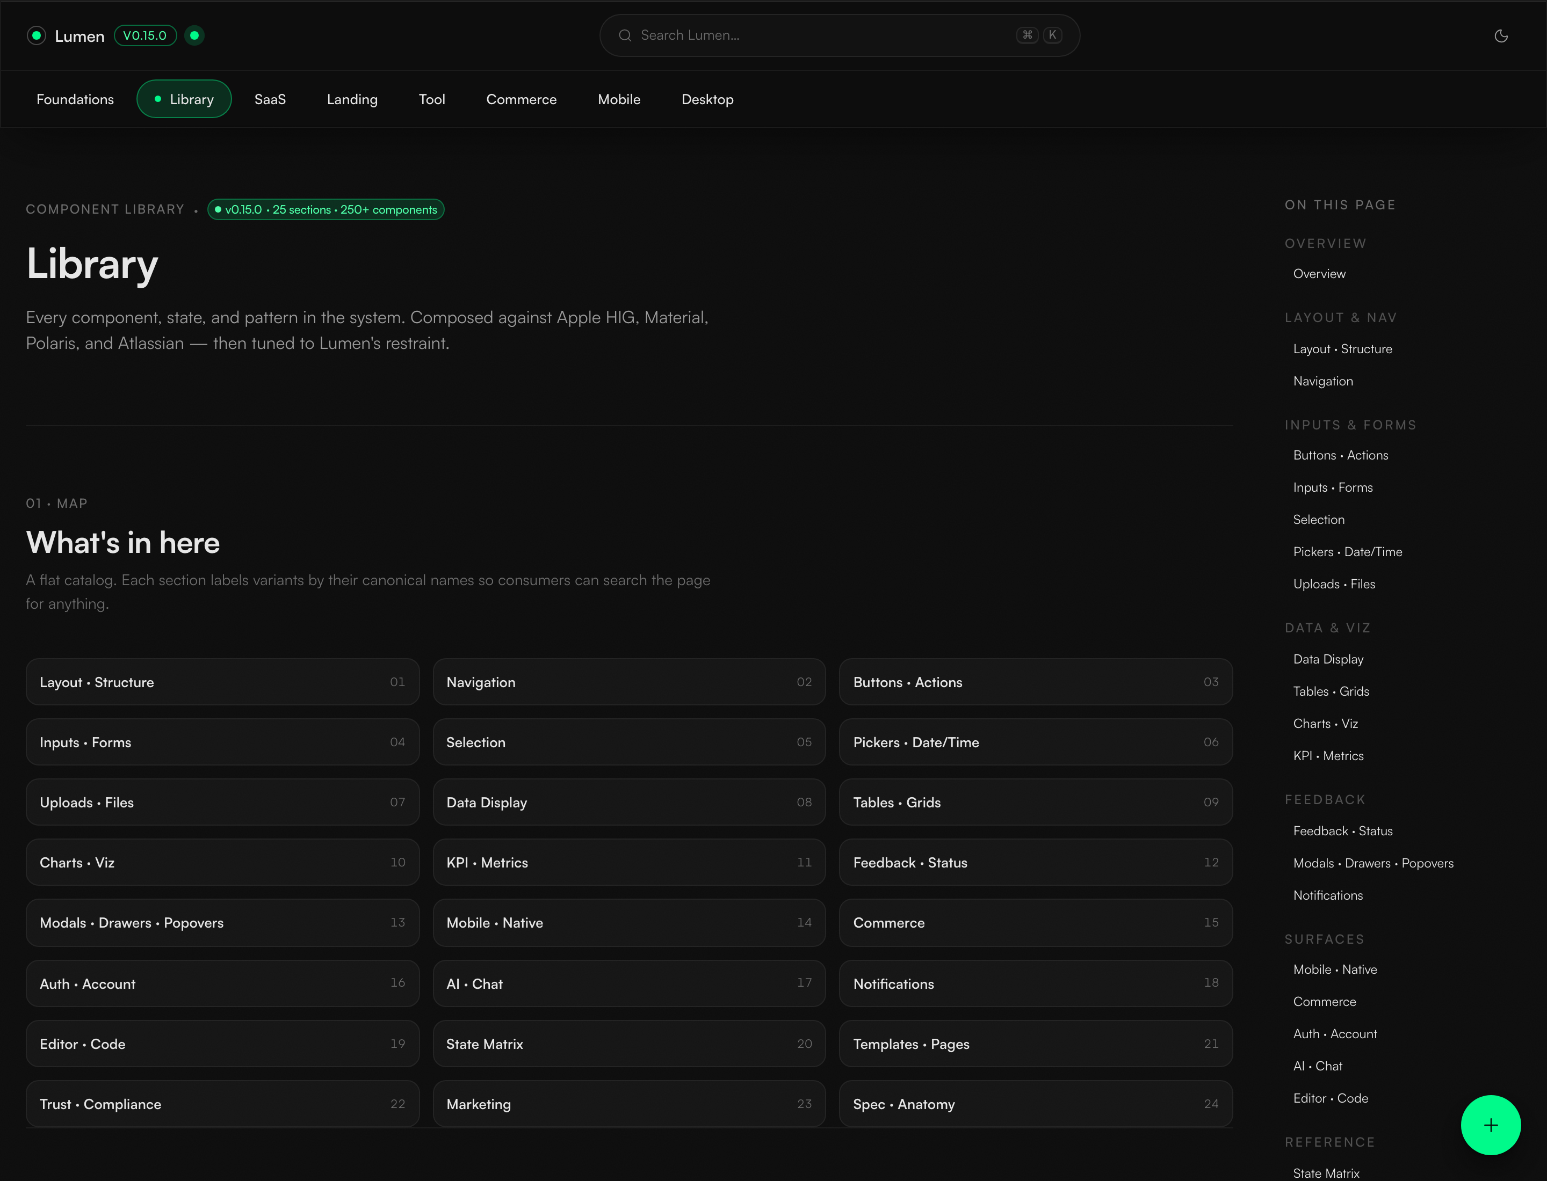Switch to the SaaS tab
The height and width of the screenshot is (1181, 1547).
270,99
